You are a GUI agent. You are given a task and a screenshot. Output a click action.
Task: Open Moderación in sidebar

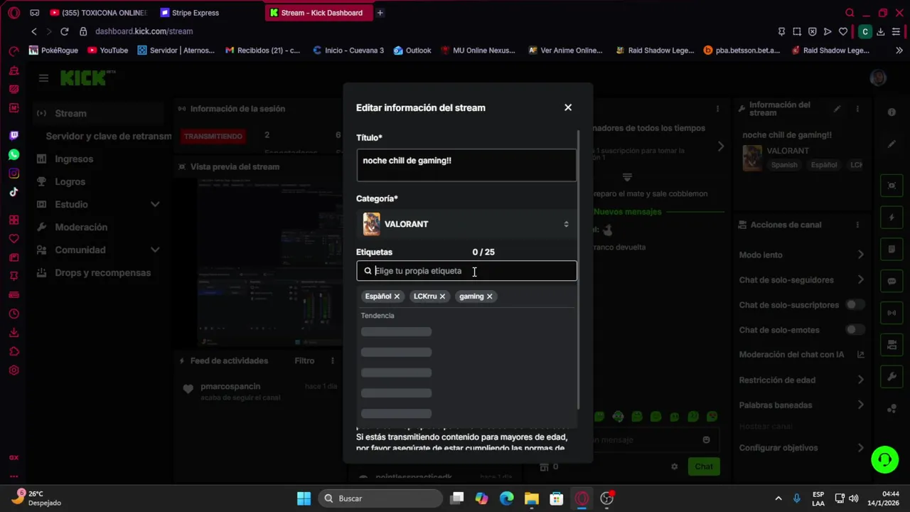[x=81, y=227]
